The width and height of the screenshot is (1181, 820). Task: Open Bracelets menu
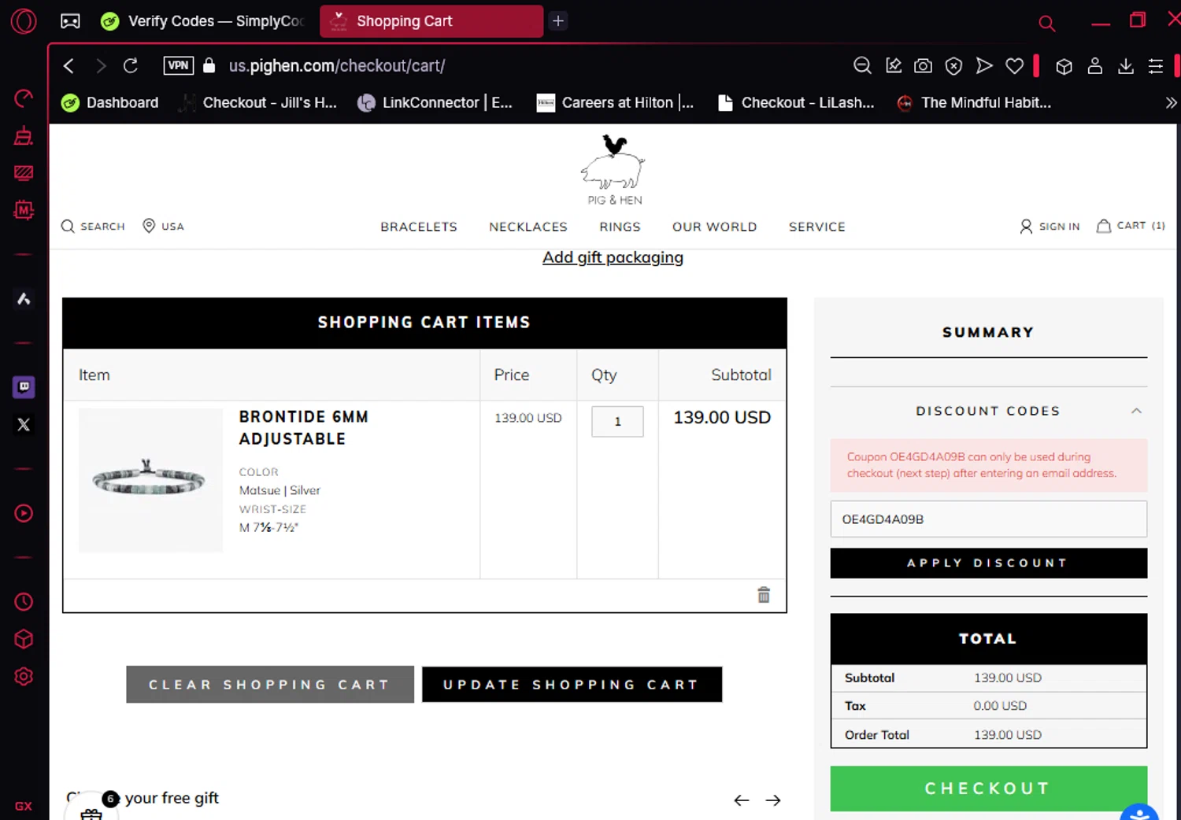pos(419,227)
